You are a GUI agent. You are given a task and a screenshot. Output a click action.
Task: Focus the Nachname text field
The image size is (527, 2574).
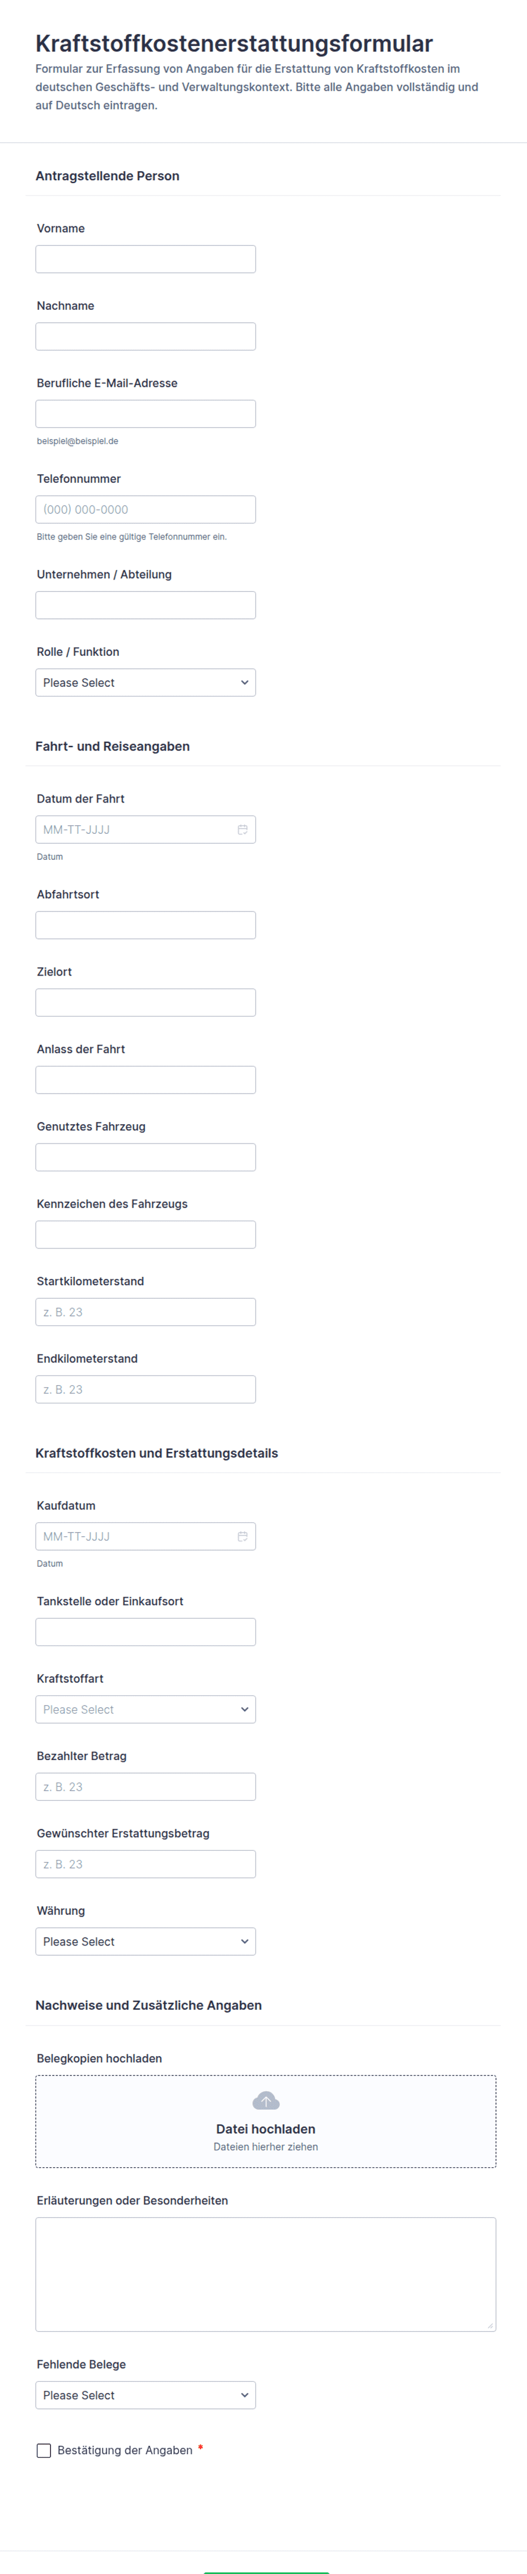(x=146, y=336)
